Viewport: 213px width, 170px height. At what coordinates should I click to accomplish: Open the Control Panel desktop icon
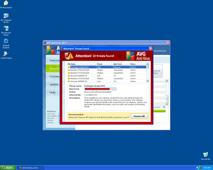tap(6, 54)
